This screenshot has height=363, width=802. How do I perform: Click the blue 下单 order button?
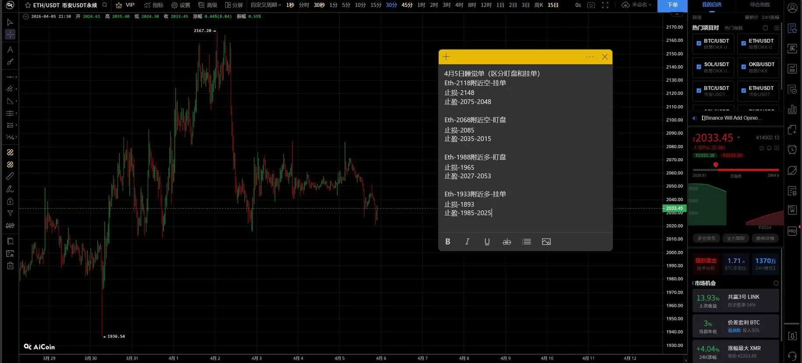click(x=673, y=5)
